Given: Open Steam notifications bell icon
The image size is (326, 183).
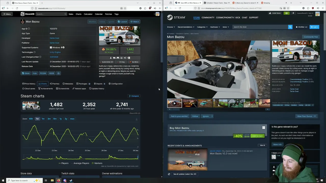Looking at the screenshot, I should tap(293, 13).
